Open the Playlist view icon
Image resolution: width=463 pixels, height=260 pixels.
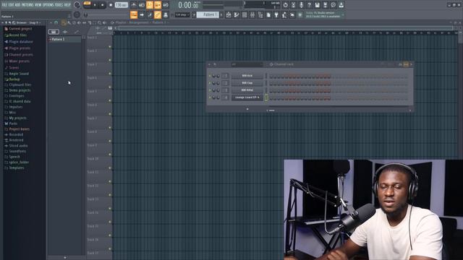229,14
